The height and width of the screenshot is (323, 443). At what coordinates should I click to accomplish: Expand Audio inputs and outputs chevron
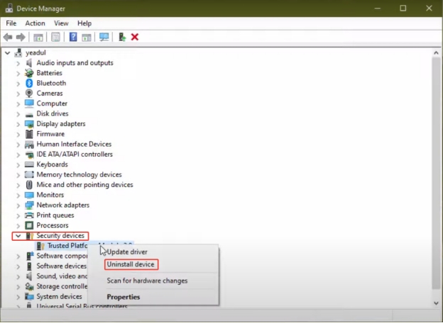click(18, 63)
